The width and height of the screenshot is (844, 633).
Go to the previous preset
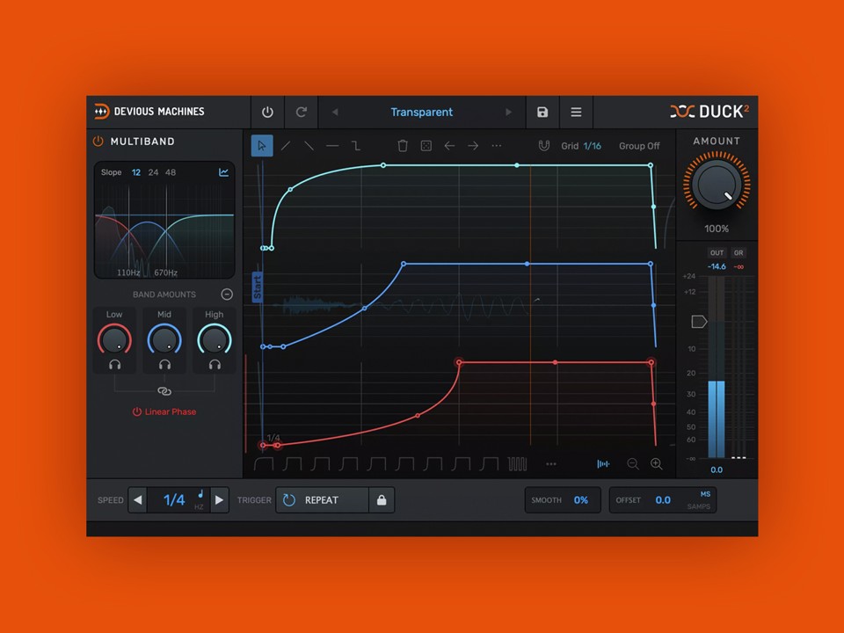pyautogui.click(x=335, y=112)
